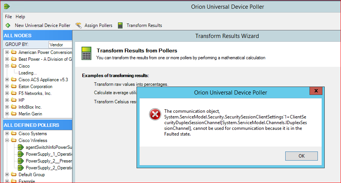The height and width of the screenshot is (183, 341).
Task: Click 'Transform raw values into percentages' text
Action: coord(131,84)
